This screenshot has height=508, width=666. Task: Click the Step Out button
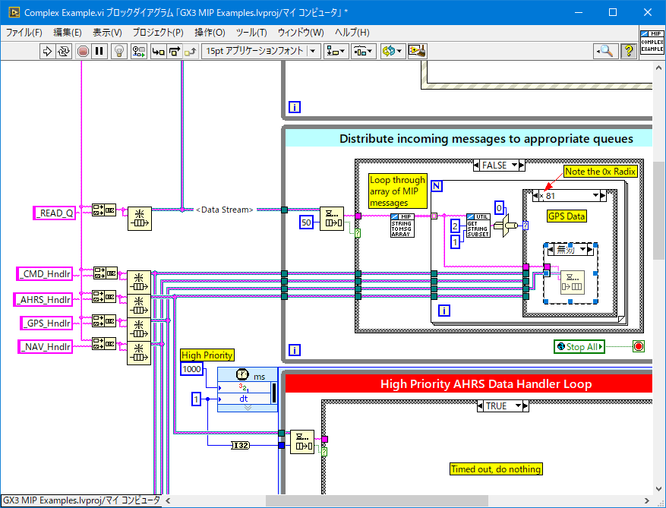191,52
